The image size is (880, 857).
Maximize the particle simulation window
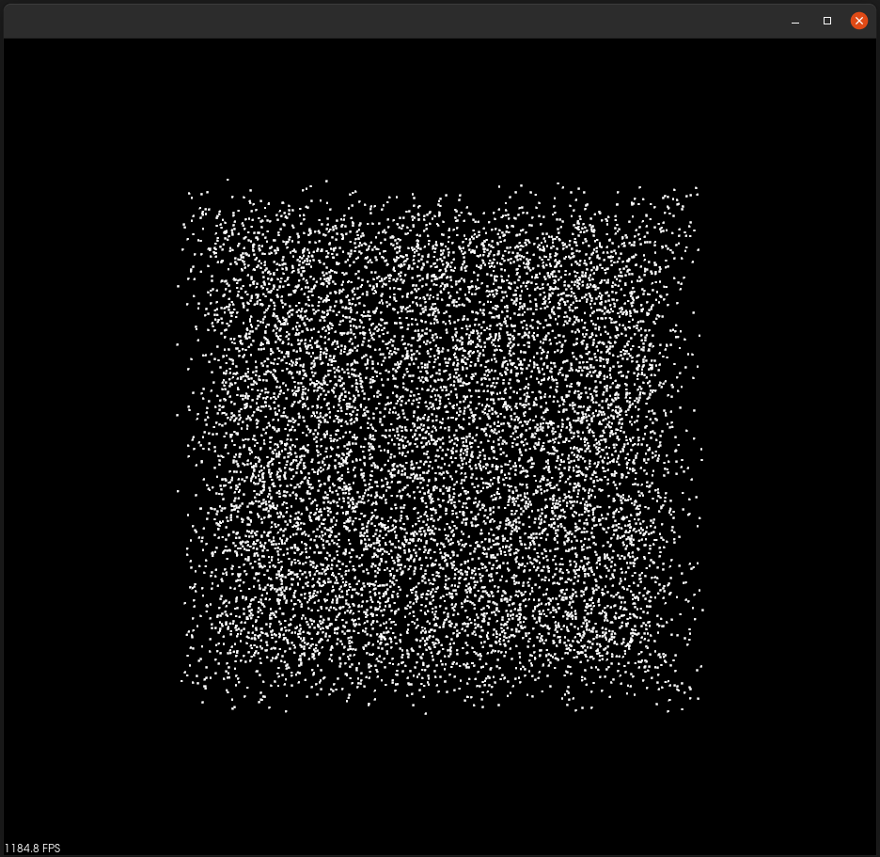pyautogui.click(x=826, y=21)
